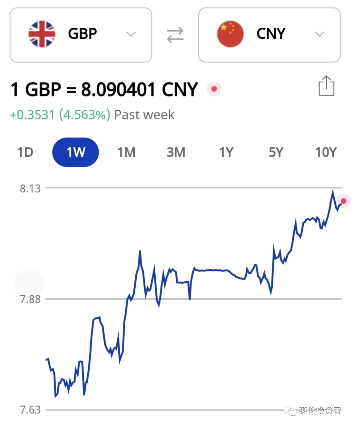This screenshot has width=353, height=426.
Task: View the 10Y chart range
Action: (x=326, y=152)
